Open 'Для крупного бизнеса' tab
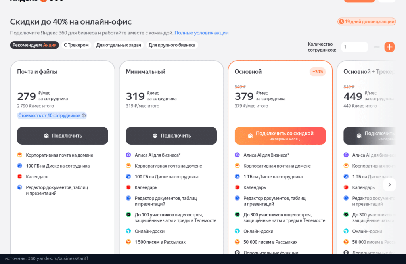Screen dimensions: 406x264 [x=172, y=45]
